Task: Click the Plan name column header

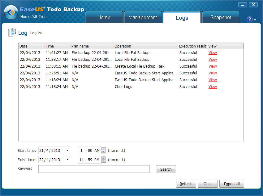Action: coord(92,46)
